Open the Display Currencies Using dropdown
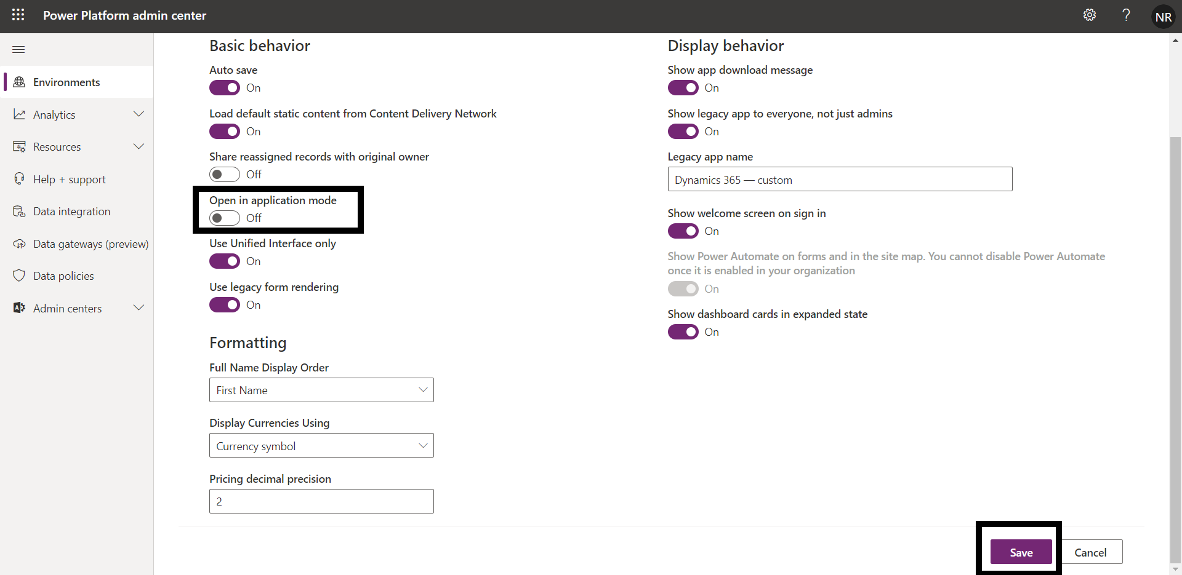The height and width of the screenshot is (575, 1182). pos(321,445)
